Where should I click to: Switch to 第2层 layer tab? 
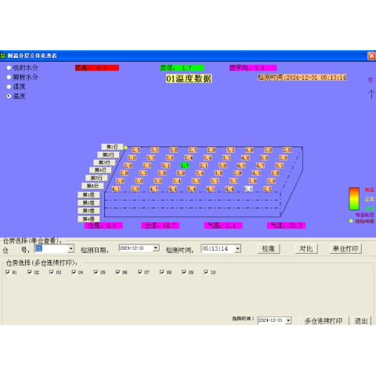click(89, 203)
